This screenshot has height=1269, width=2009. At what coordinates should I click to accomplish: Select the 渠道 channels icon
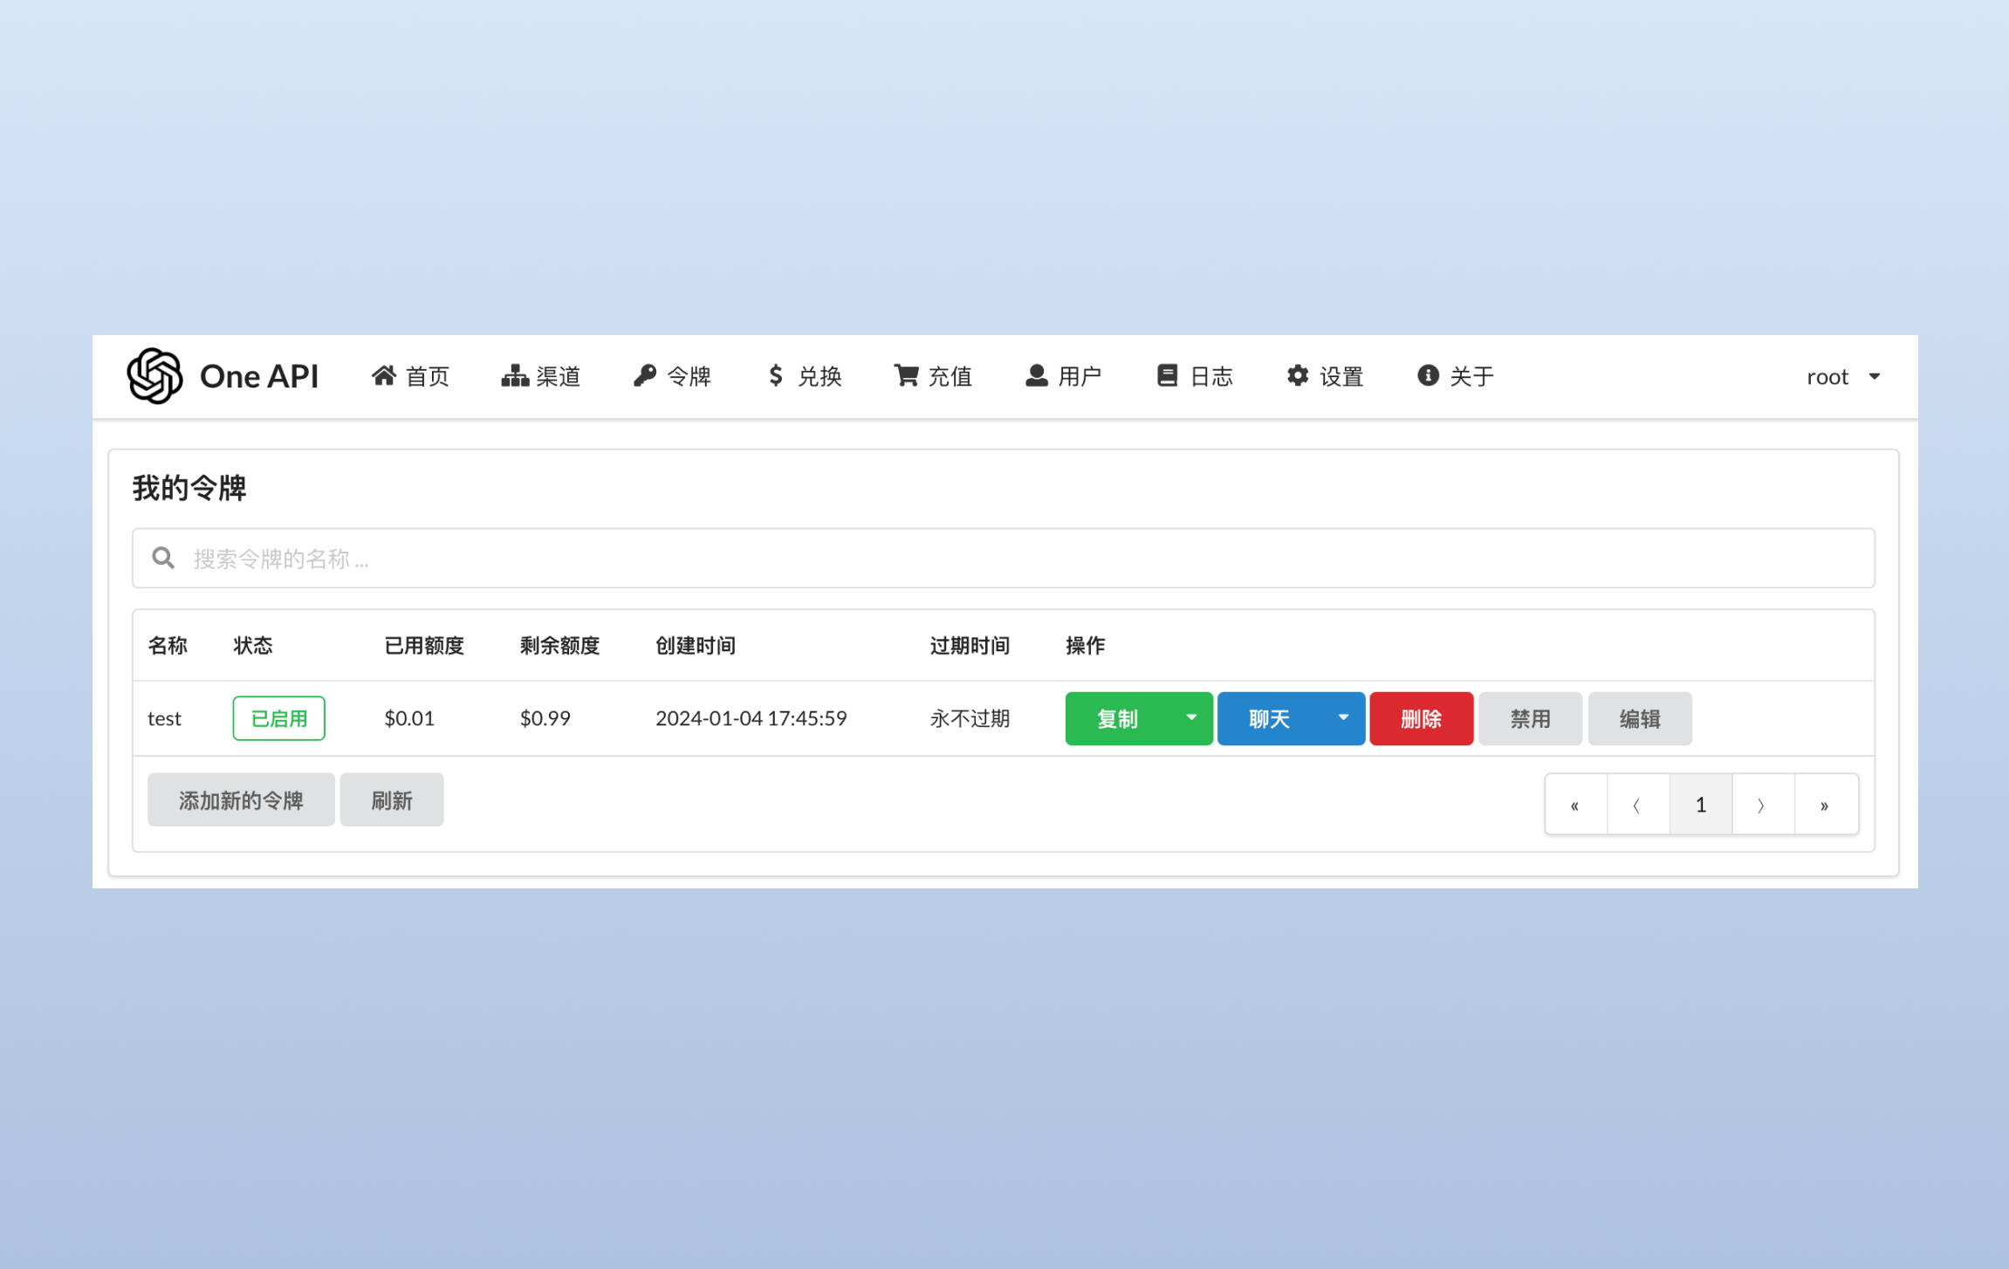[x=515, y=375]
